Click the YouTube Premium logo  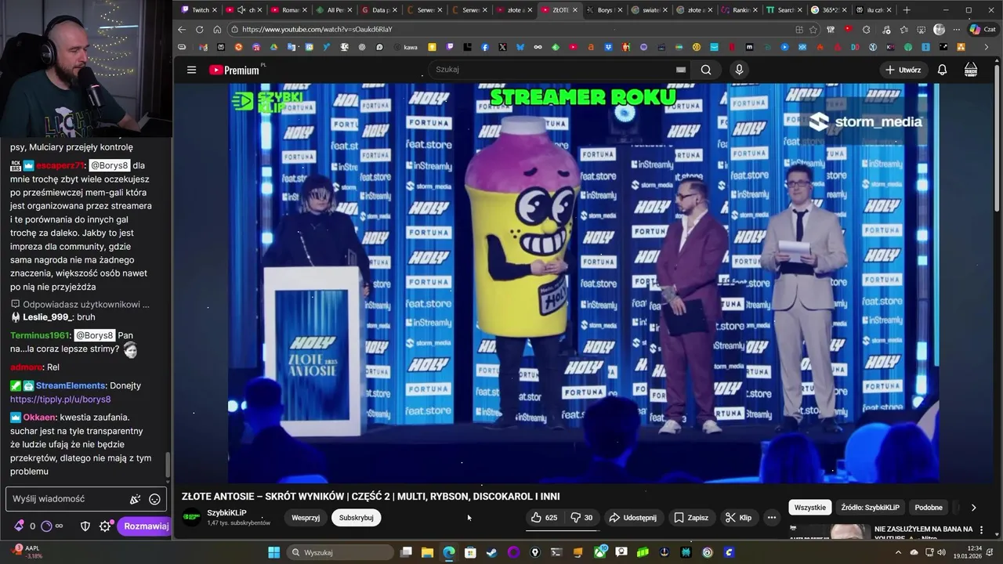234,70
